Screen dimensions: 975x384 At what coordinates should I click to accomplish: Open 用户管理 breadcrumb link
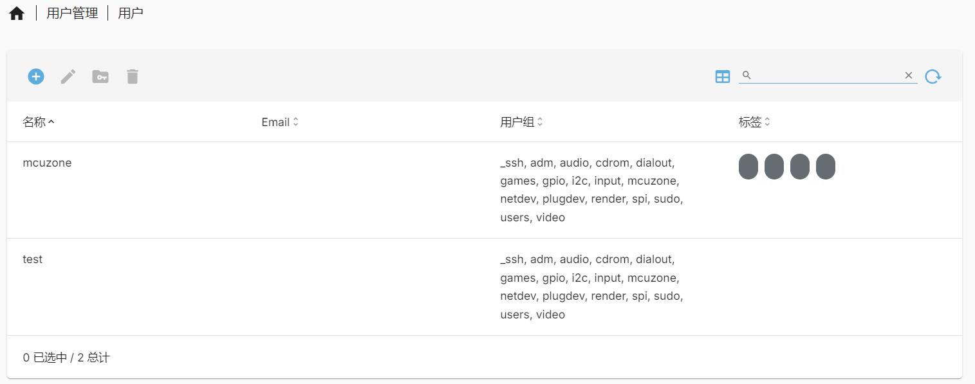[72, 13]
